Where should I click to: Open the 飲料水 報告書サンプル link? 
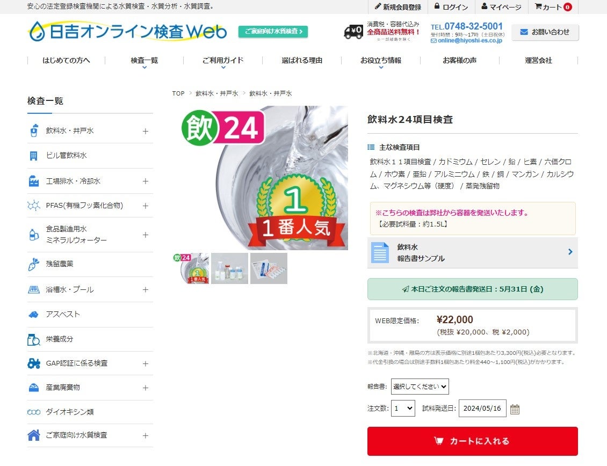[472, 253]
